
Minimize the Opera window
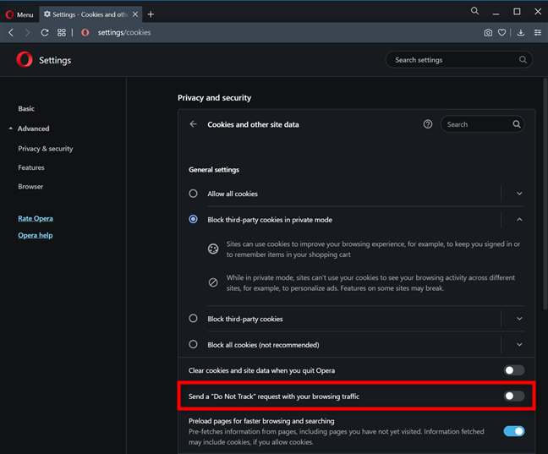(496, 13)
